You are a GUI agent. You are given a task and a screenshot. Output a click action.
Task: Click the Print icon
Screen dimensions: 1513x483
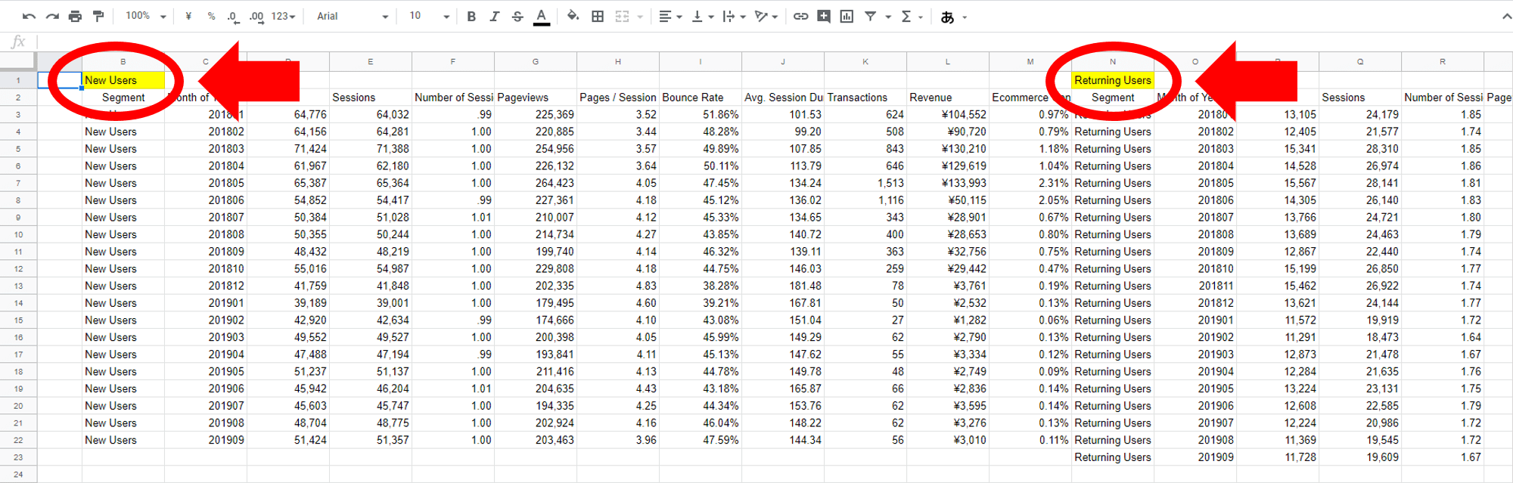tap(75, 16)
